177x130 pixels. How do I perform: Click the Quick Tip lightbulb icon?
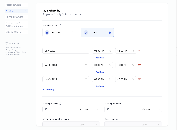6,43
